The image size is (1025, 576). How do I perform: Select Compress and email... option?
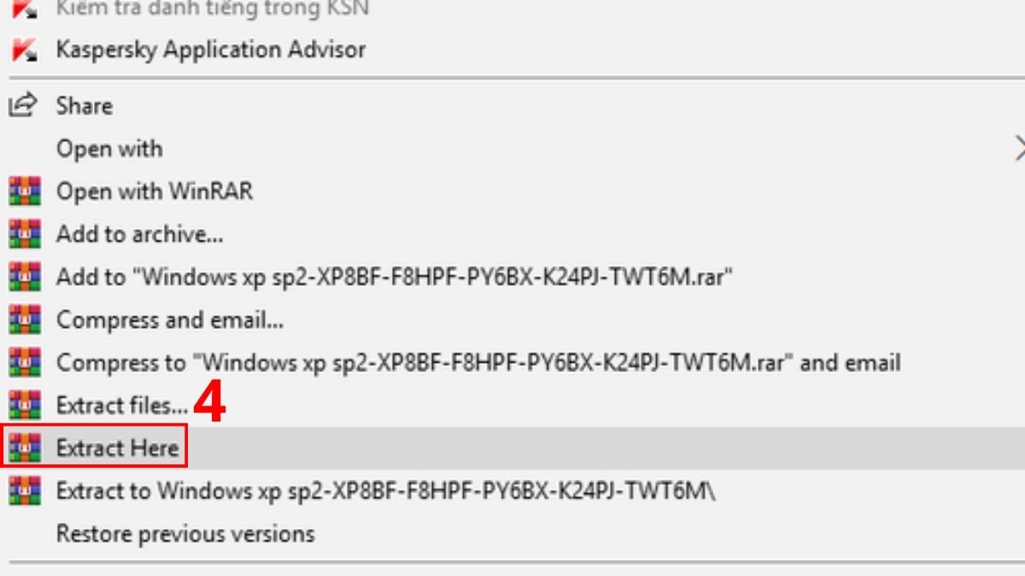click(170, 320)
